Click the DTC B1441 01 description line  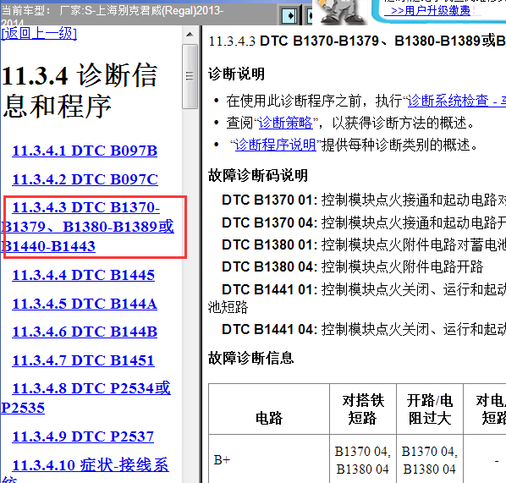(357, 298)
